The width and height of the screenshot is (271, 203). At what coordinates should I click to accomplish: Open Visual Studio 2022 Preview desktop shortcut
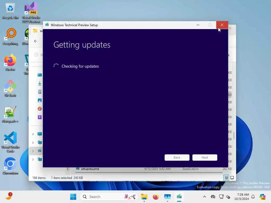(31, 12)
